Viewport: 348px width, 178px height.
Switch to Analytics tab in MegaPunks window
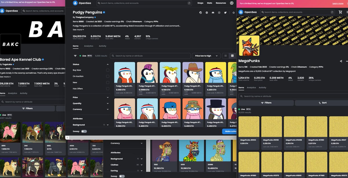coord(251,88)
